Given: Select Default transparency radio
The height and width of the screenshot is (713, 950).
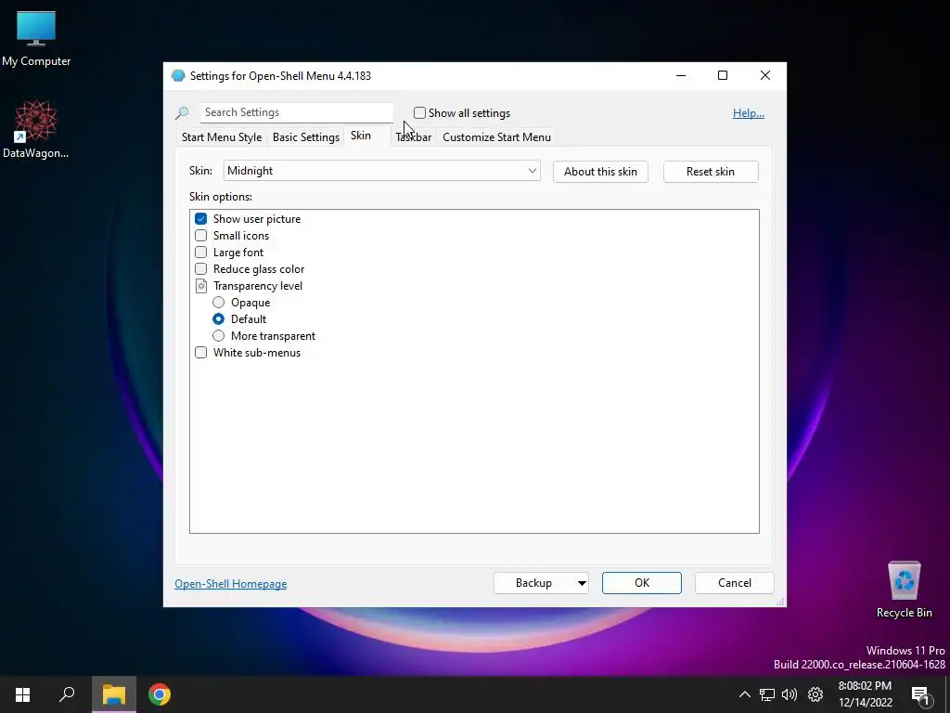Looking at the screenshot, I should (218, 319).
